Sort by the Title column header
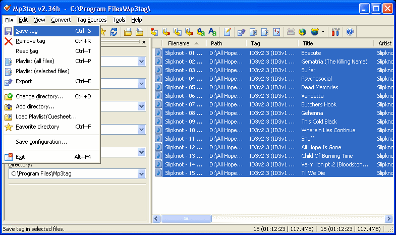Screen dimensions: 396x235 pyautogui.click(x=335, y=43)
